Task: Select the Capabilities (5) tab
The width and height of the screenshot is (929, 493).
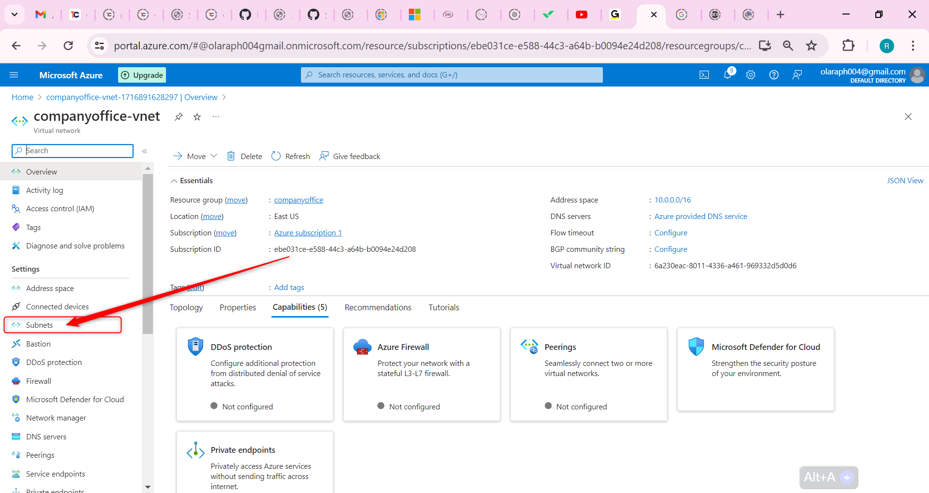Action: pos(300,307)
